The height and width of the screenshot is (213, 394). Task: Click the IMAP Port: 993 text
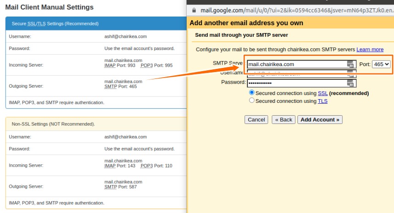(120, 66)
